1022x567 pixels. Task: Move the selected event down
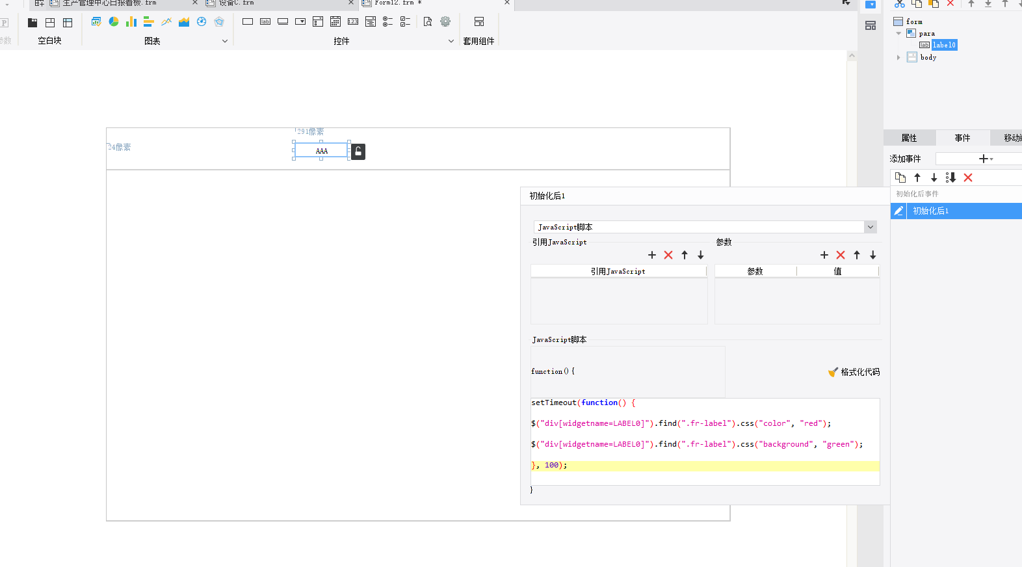934,178
